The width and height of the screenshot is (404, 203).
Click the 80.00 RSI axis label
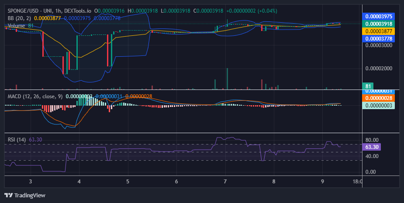372,140
